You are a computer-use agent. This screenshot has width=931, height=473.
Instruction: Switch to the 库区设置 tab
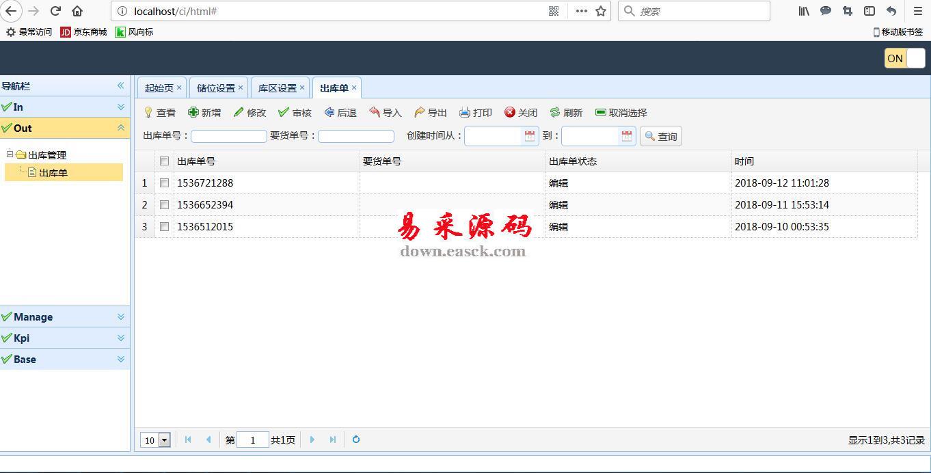click(x=277, y=88)
